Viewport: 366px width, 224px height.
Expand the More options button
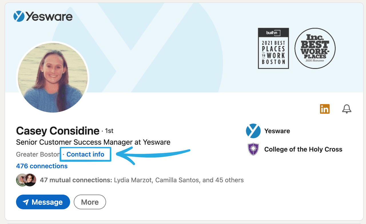tap(90, 202)
